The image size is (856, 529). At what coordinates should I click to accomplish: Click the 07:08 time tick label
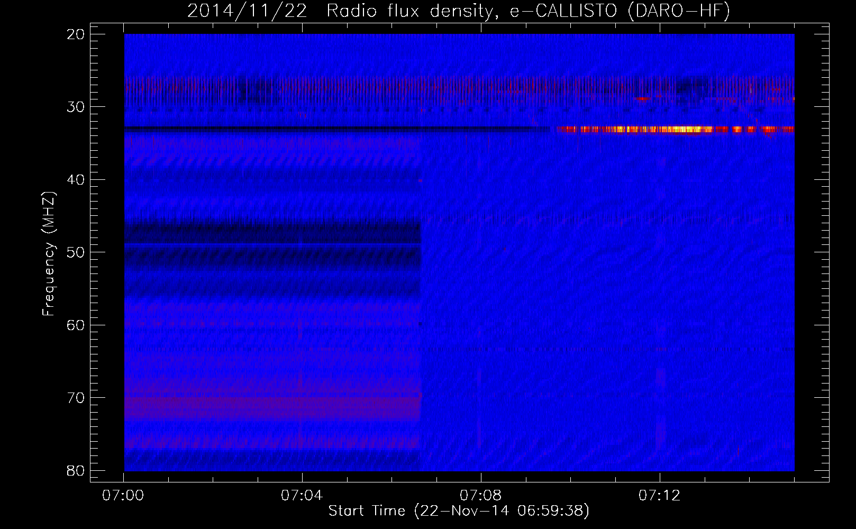pos(480,496)
